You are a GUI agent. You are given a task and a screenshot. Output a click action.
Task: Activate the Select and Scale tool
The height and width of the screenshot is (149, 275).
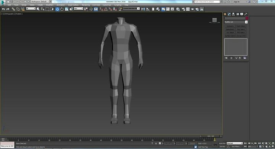pos(66,9)
